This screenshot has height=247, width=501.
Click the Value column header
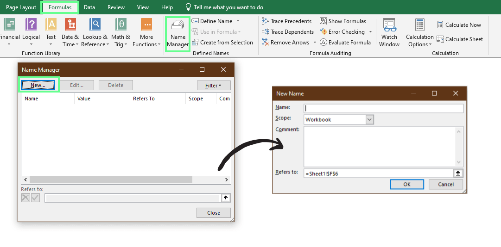(102, 99)
